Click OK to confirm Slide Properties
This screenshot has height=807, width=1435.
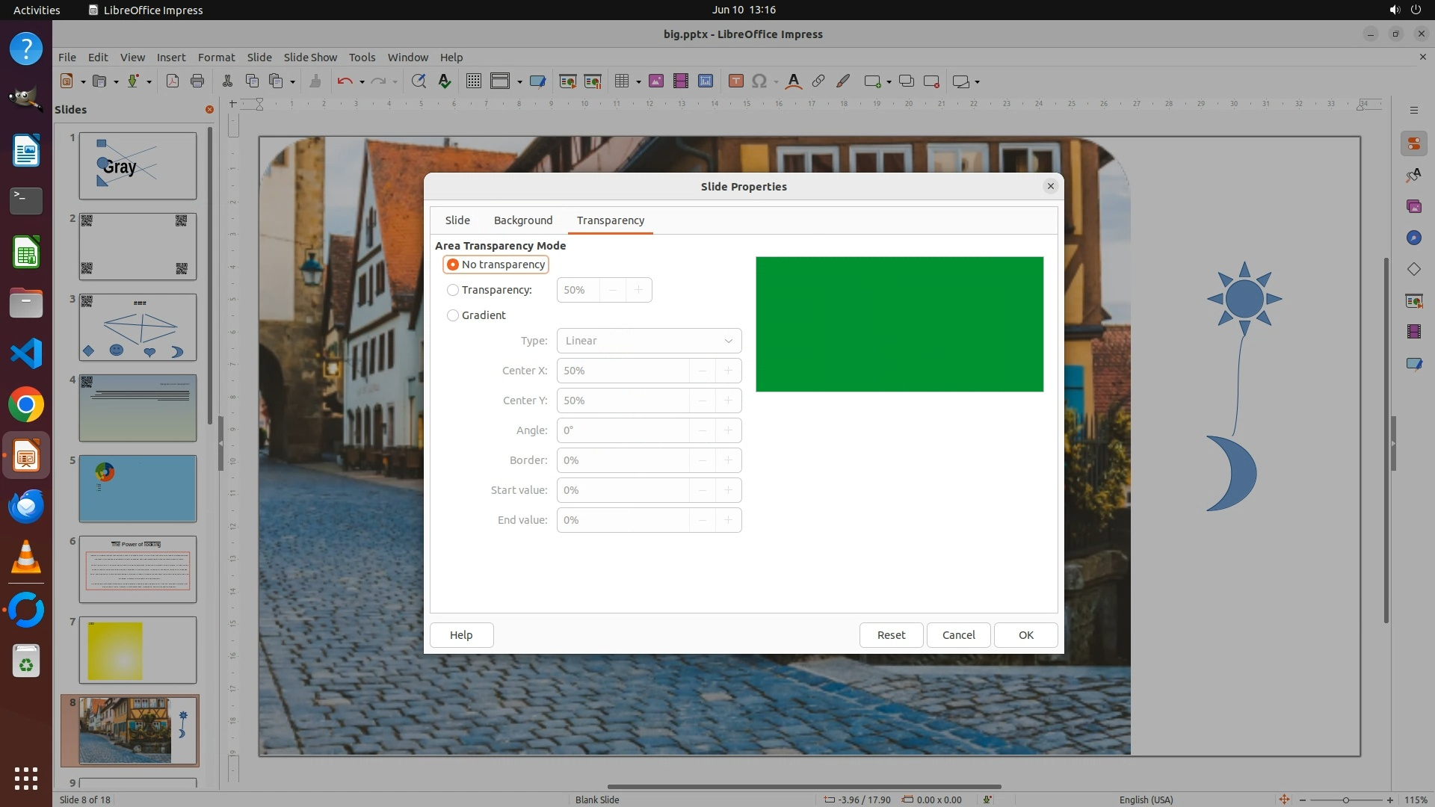(1025, 635)
